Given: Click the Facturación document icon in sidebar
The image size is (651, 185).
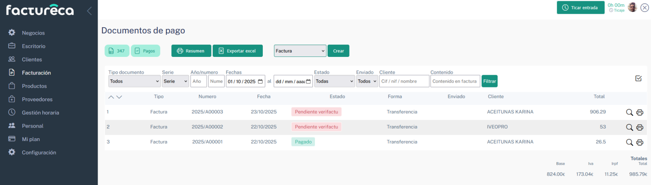Looking at the screenshot, I should point(12,72).
